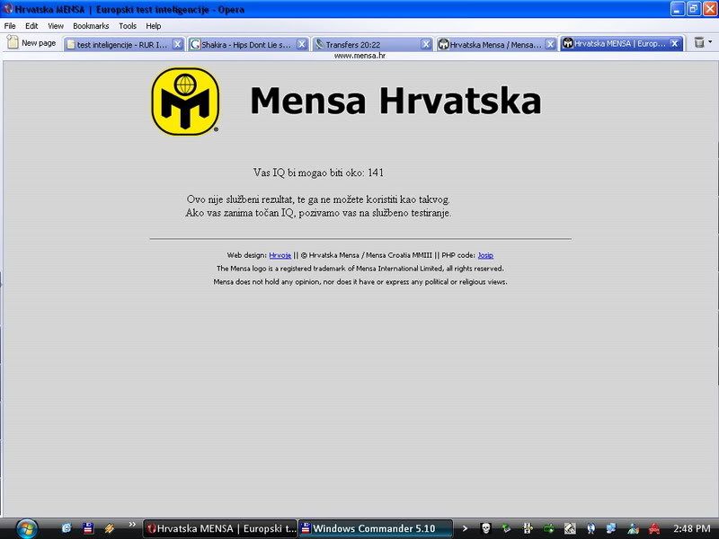Click the Mensa trademark notice text
The height and width of the screenshot is (539, 719).
coord(360,269)
